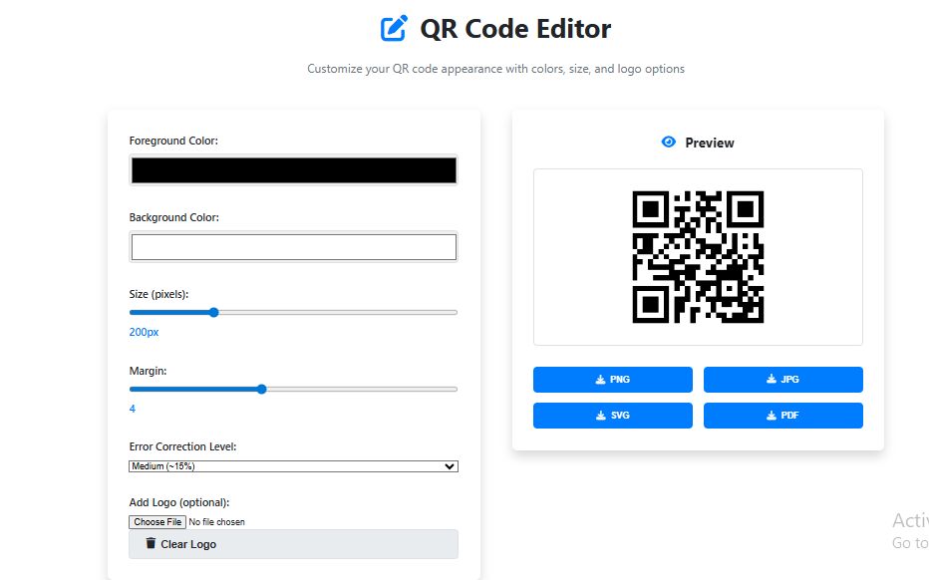Click the margin value 4

click(133, 409)
